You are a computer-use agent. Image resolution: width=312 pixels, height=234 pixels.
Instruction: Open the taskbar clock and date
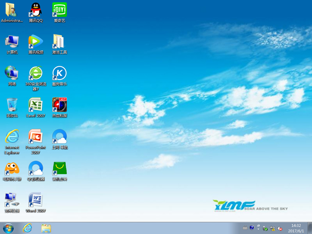[297, 228]
